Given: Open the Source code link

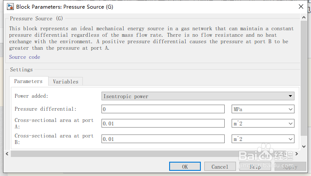Looking at the screenshot, I should click(24, 57).
